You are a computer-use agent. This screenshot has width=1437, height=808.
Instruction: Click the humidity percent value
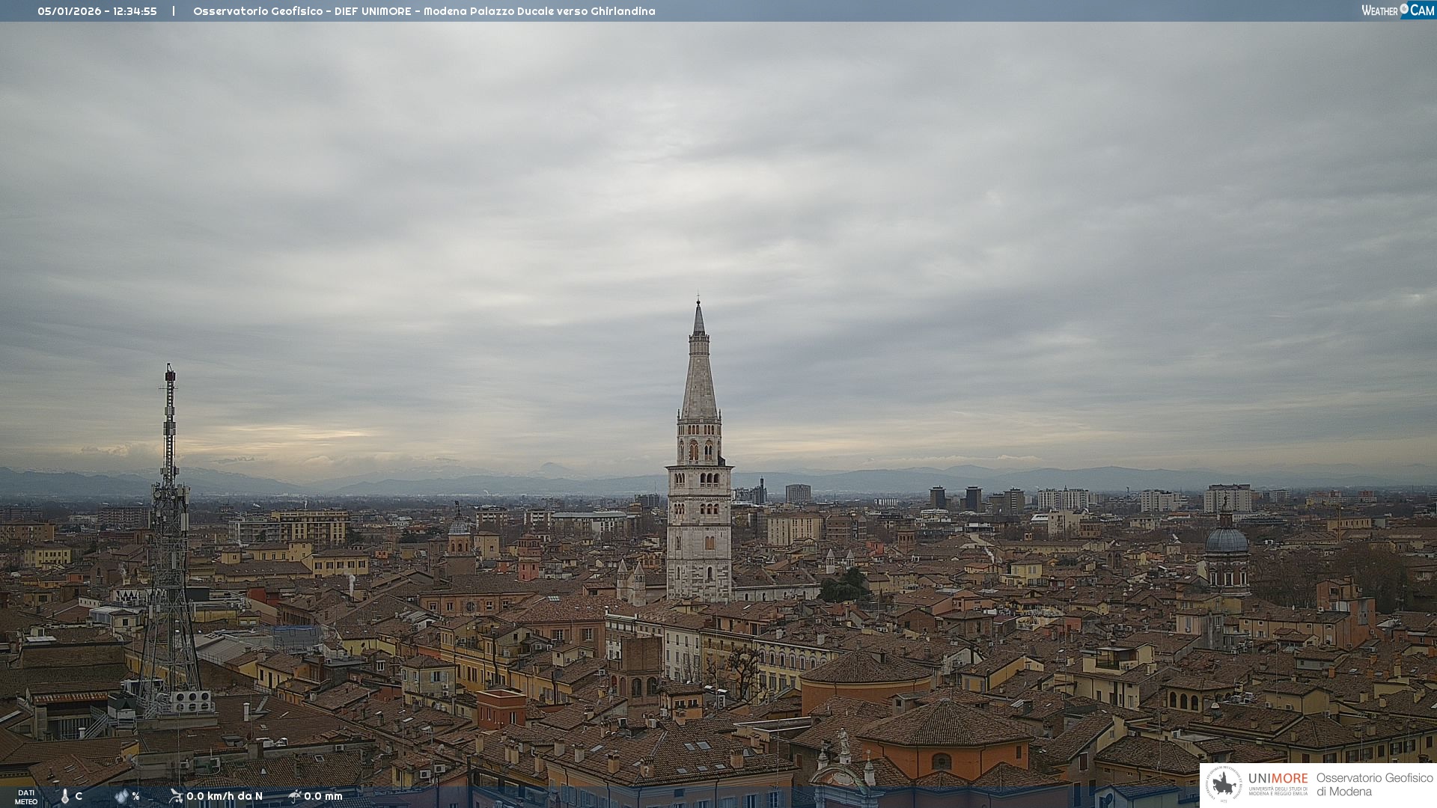tap(135, 796)
